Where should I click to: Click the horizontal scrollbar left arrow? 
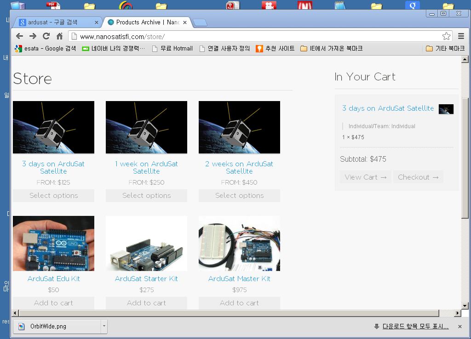coord(15,313)
